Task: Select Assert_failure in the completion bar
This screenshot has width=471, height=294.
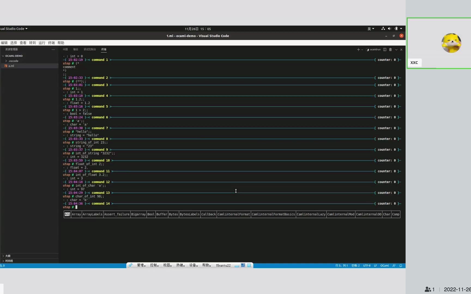Action: tap(117, 214)
